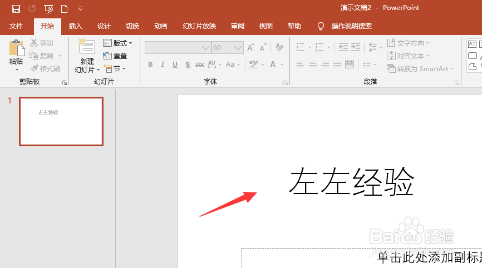Open the 切换 ribbon tab
The height and width of the screenshot is (268, 482).
(x=132, y=26)
